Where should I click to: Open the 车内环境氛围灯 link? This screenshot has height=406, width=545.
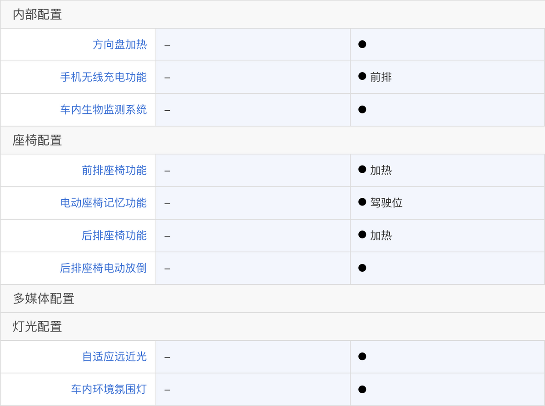click(109, 390)
